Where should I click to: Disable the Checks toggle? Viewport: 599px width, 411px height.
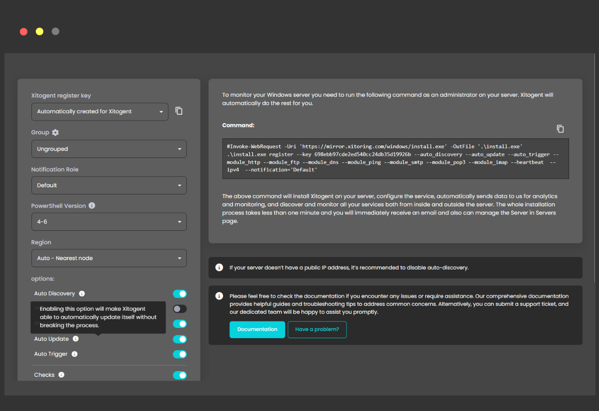180,375
